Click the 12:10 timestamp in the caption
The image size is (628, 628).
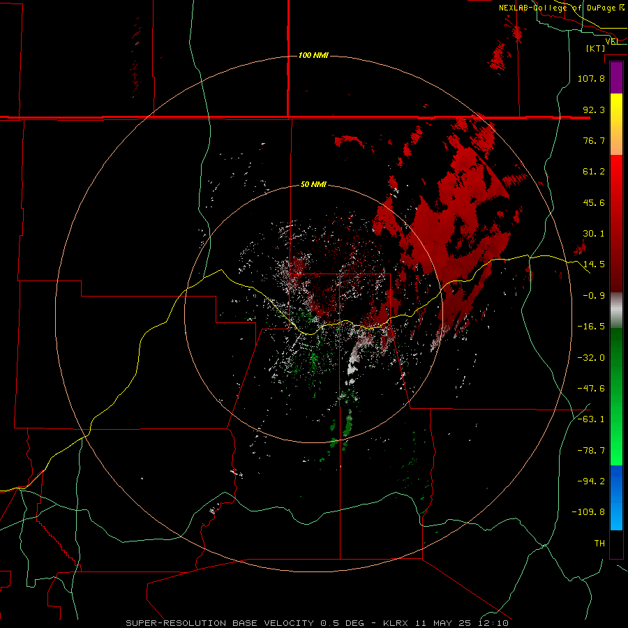tap(495, 623)
